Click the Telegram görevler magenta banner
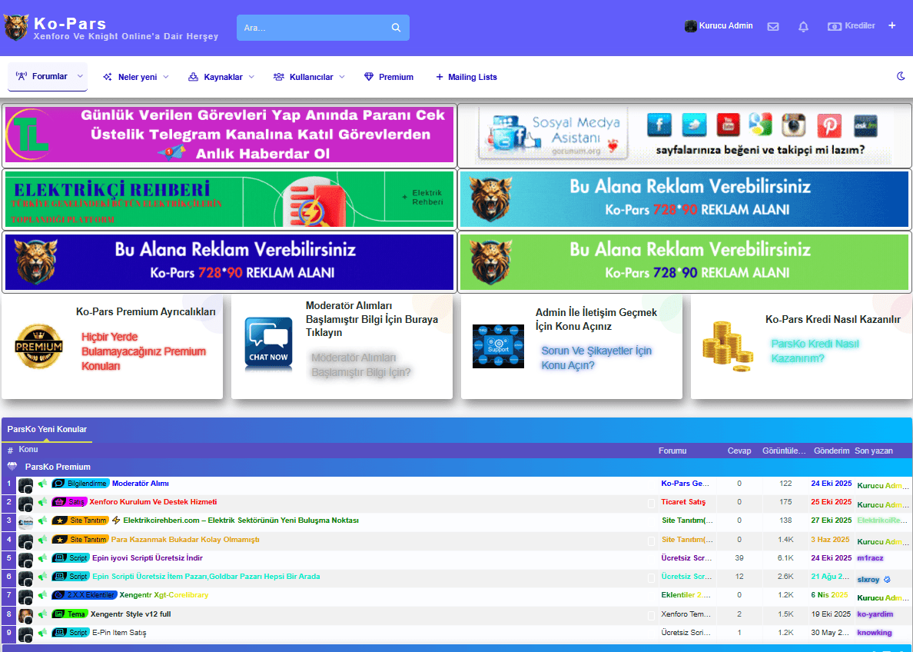This screenshot has width=913, height=652. 229,135
